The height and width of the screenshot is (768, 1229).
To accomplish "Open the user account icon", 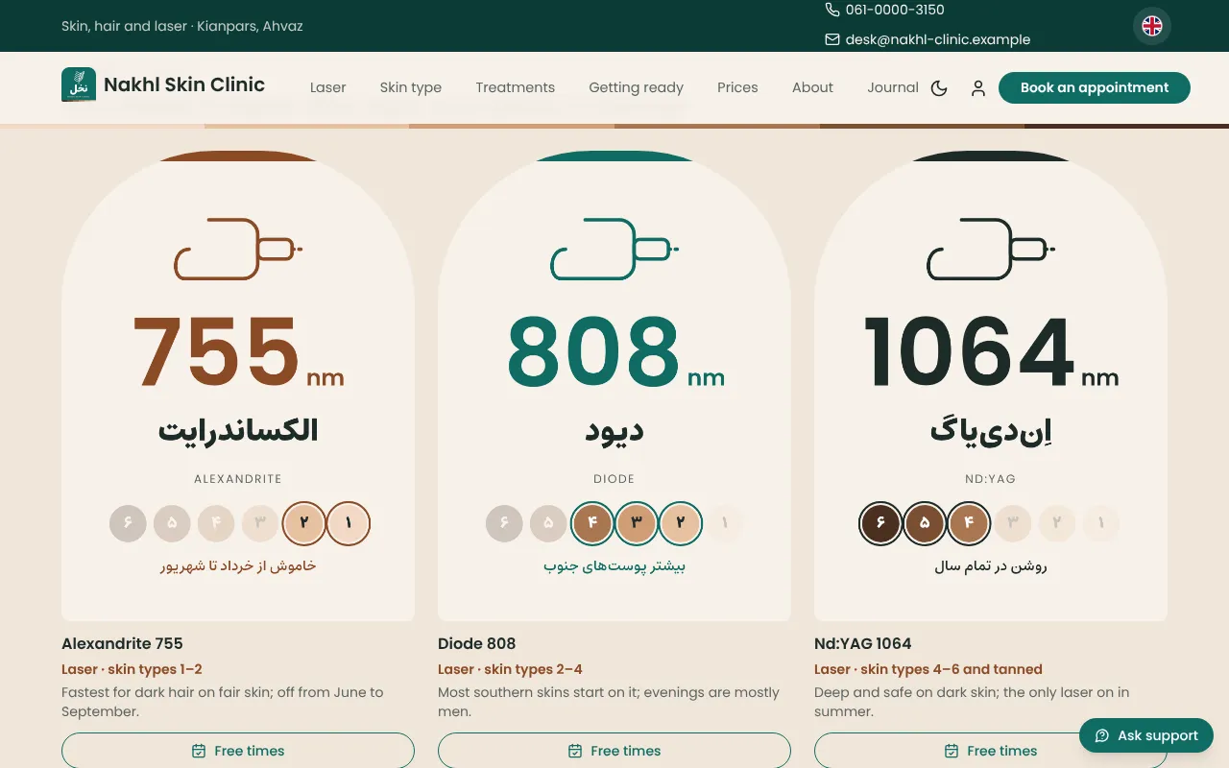I will click(978, 88).
